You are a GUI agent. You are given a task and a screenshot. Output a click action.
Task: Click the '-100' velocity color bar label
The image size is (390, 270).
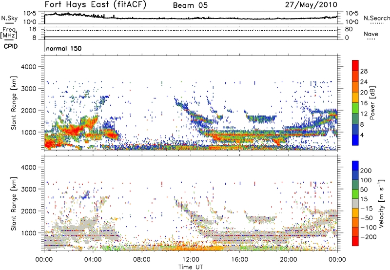(369, 228)
